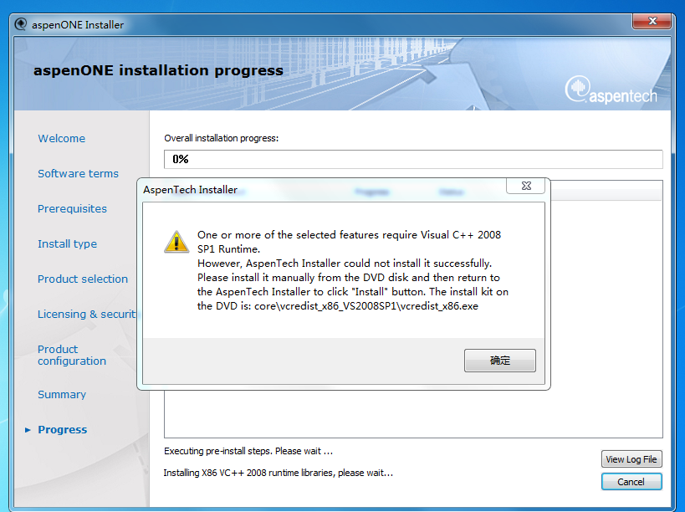The image size is (685, 512).
Task: Click the vcredist_x86.exe path text
Action: (x=366, y=306)
